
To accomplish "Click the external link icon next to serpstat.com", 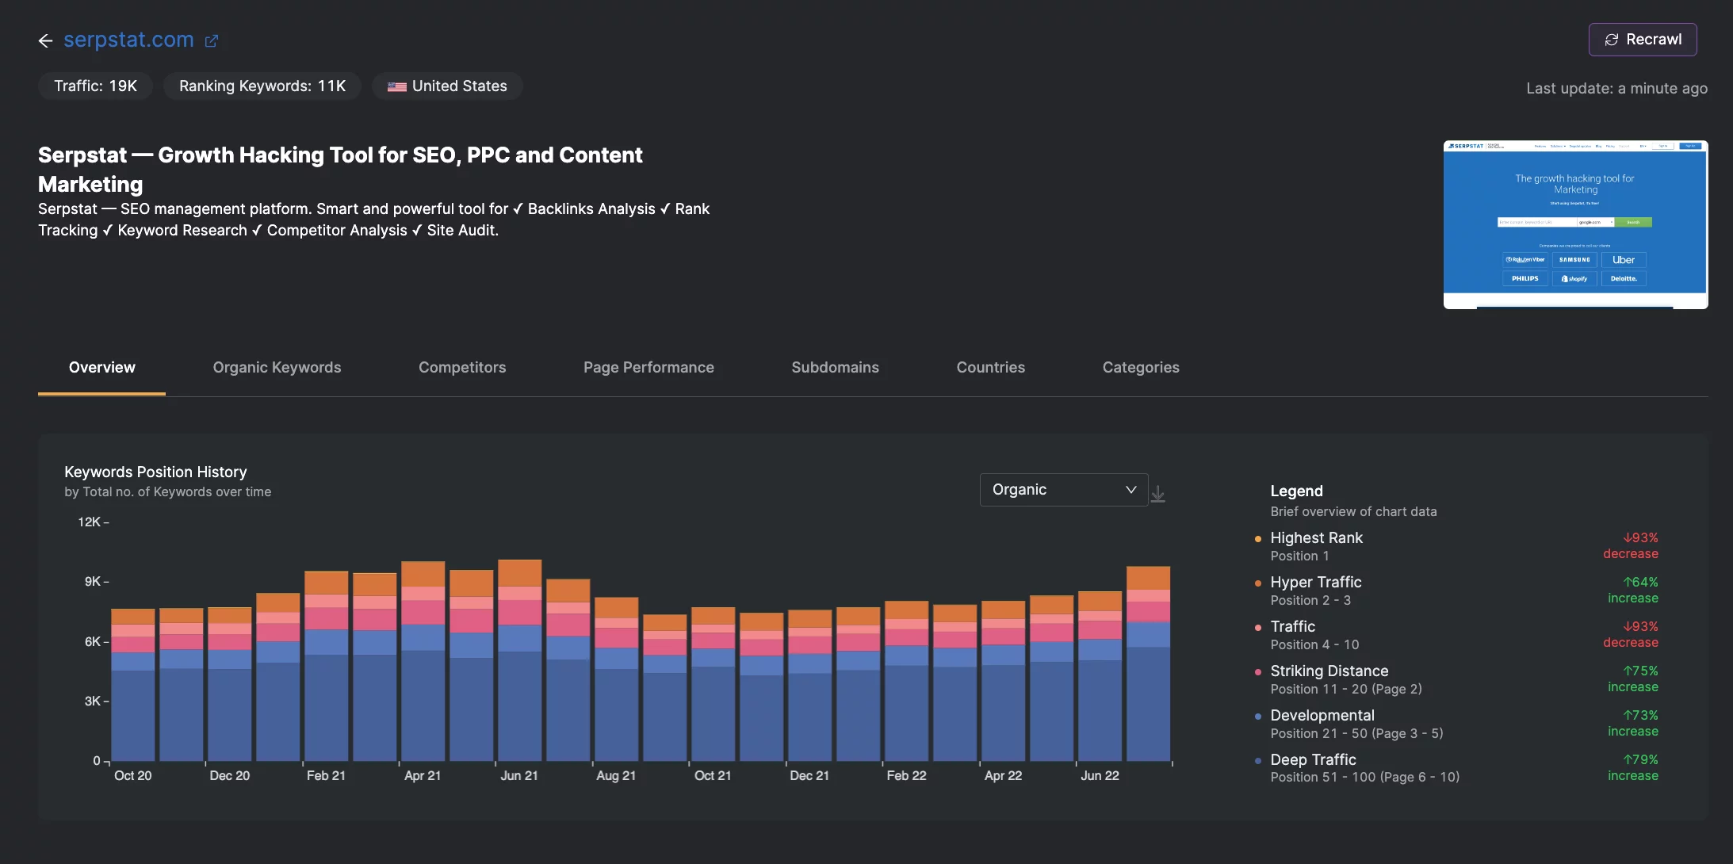I will [x=212, y=40].
